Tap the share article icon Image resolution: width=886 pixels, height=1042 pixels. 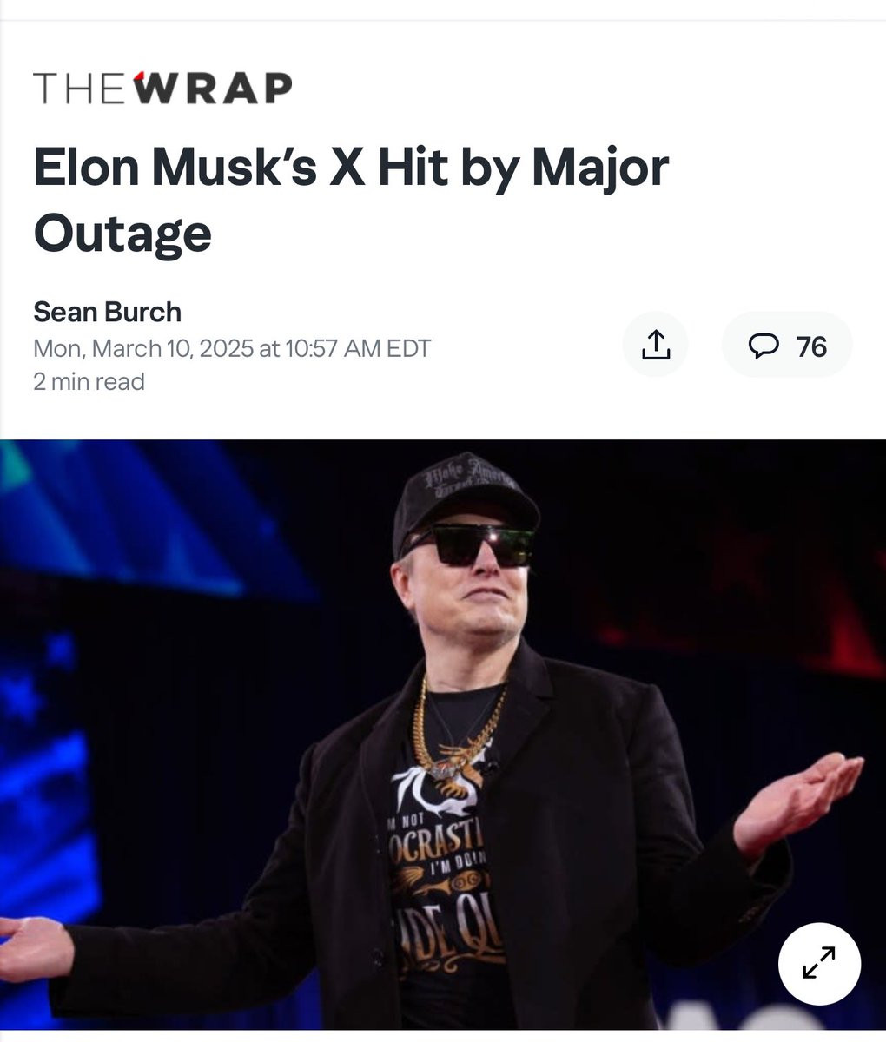(656, 345)
